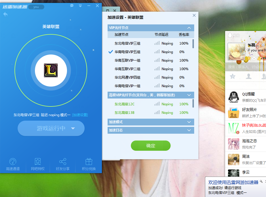Click the advanced VIP node list scrollbar thumb
Viewport: 266px width, 197px height.
coord(193,103)
